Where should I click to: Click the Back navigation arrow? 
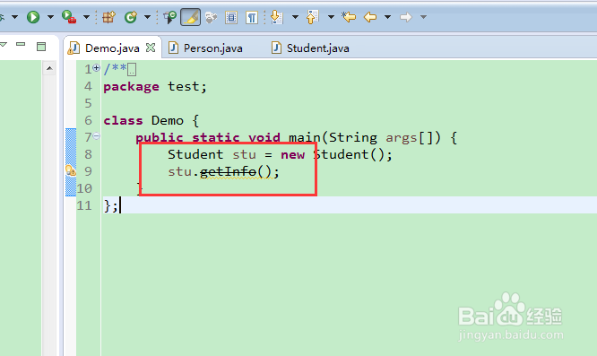tap(370, 17)
